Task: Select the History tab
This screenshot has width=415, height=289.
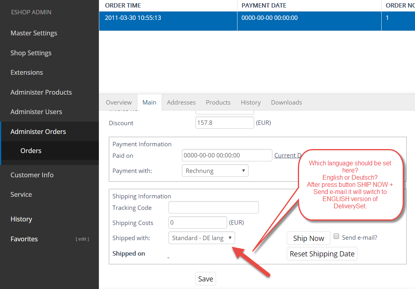Action: click(251, 103)
